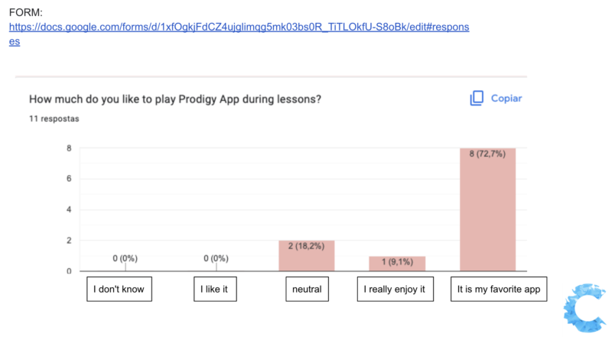Click the '11 respostas' count text
612x337 pixels.
(54, 119)
